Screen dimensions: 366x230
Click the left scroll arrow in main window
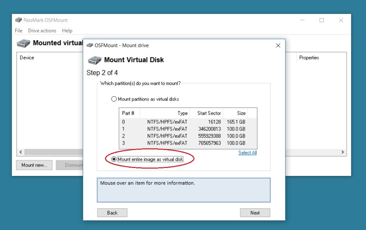pyautogui.click(x=21, y=152)
